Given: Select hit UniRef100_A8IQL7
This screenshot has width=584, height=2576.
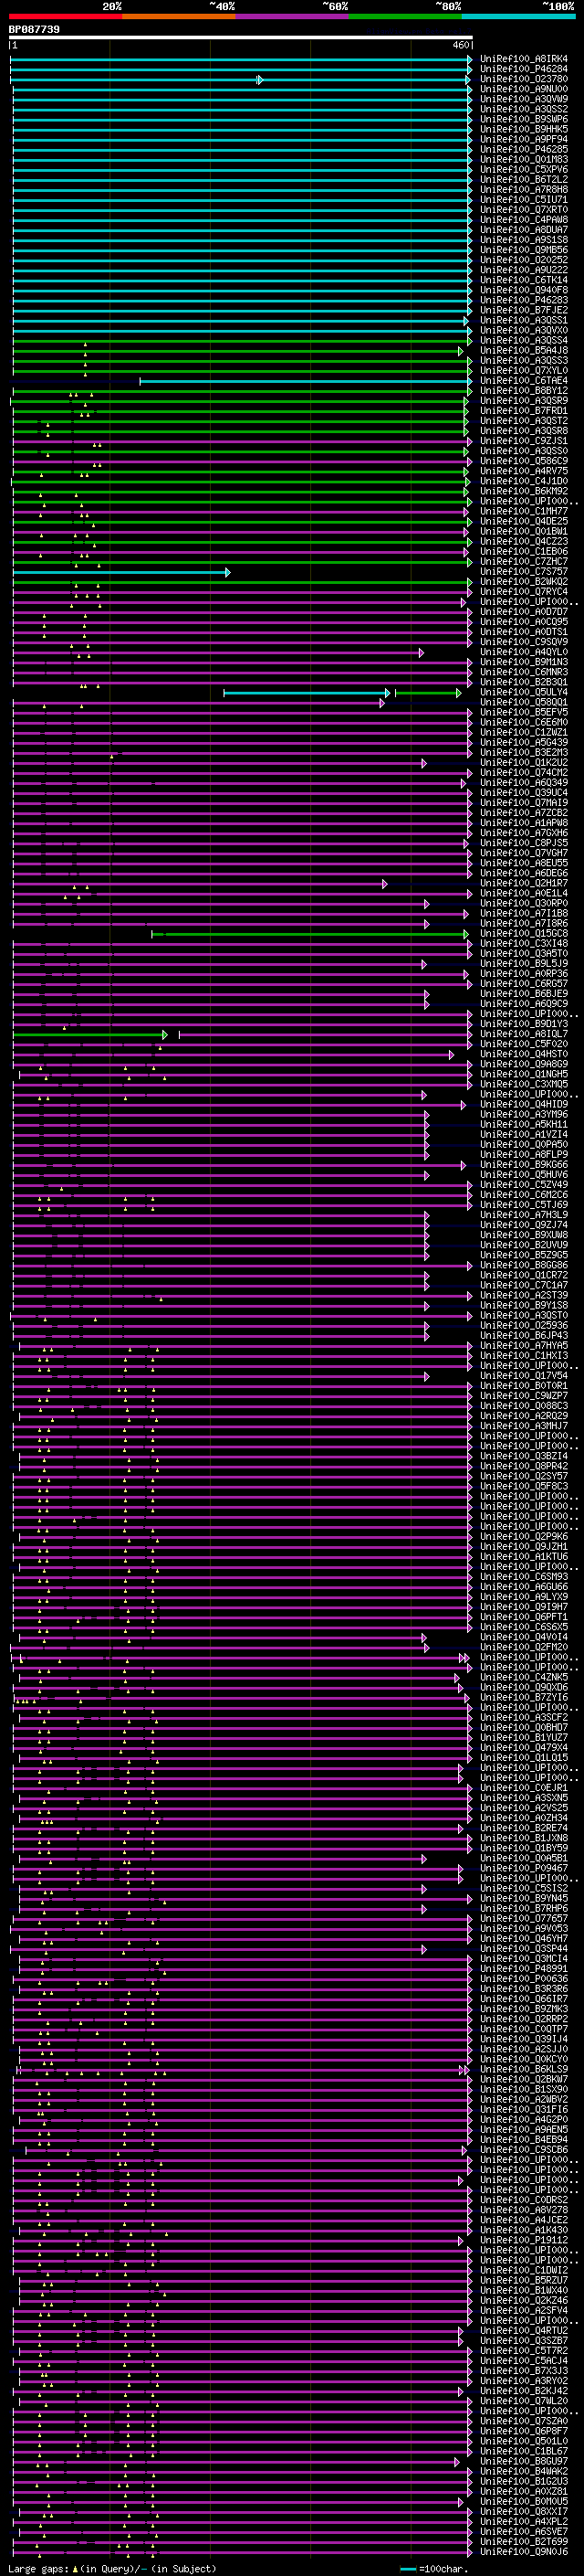Looking at the screenshot, I should [x=524, y=1034].
